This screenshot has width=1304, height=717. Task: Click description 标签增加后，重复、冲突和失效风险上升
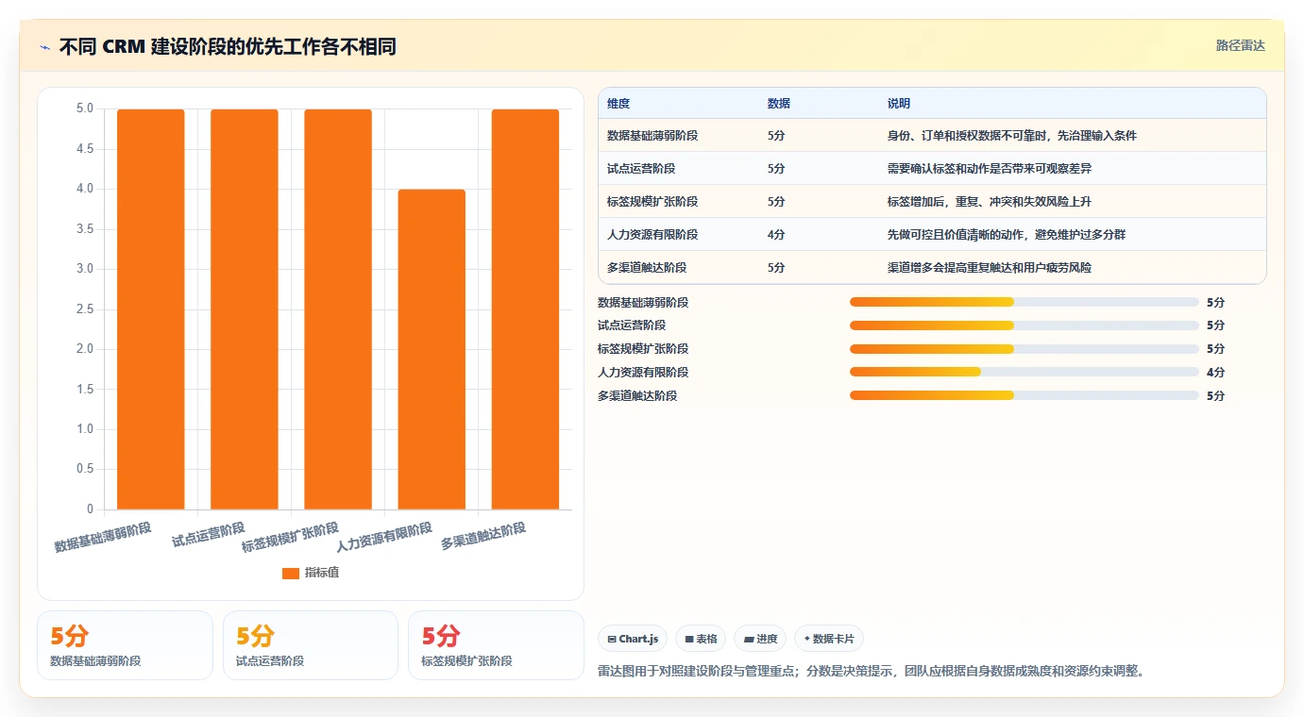coord(990,202)
